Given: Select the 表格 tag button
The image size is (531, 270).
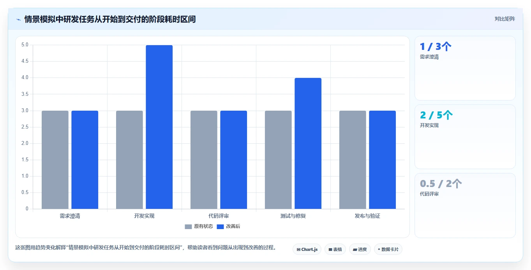Looking at the screenshot, I should point(335,249).
